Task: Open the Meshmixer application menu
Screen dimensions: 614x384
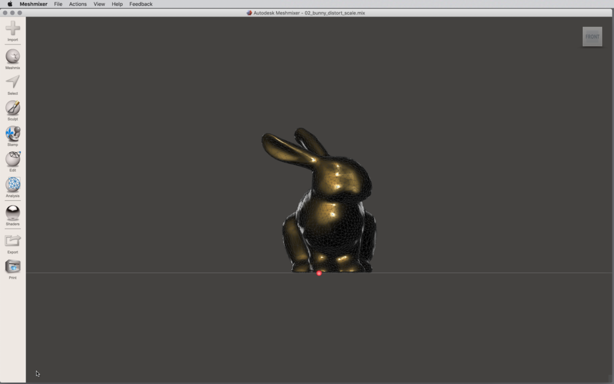Action: [34, 4]
